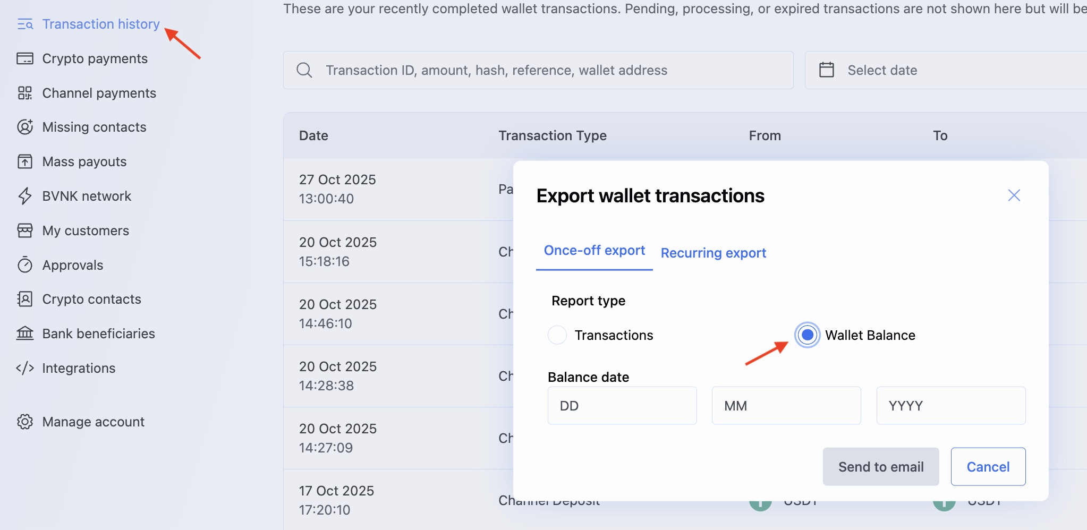Close the Export wallet transactions dialog

click(x=1014, y=195)
